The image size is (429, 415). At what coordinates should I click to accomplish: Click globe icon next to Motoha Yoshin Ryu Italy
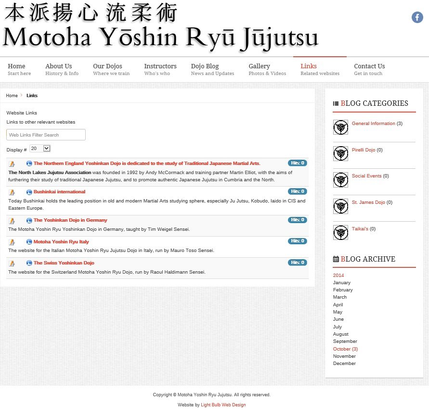click(x=29, y=242)
